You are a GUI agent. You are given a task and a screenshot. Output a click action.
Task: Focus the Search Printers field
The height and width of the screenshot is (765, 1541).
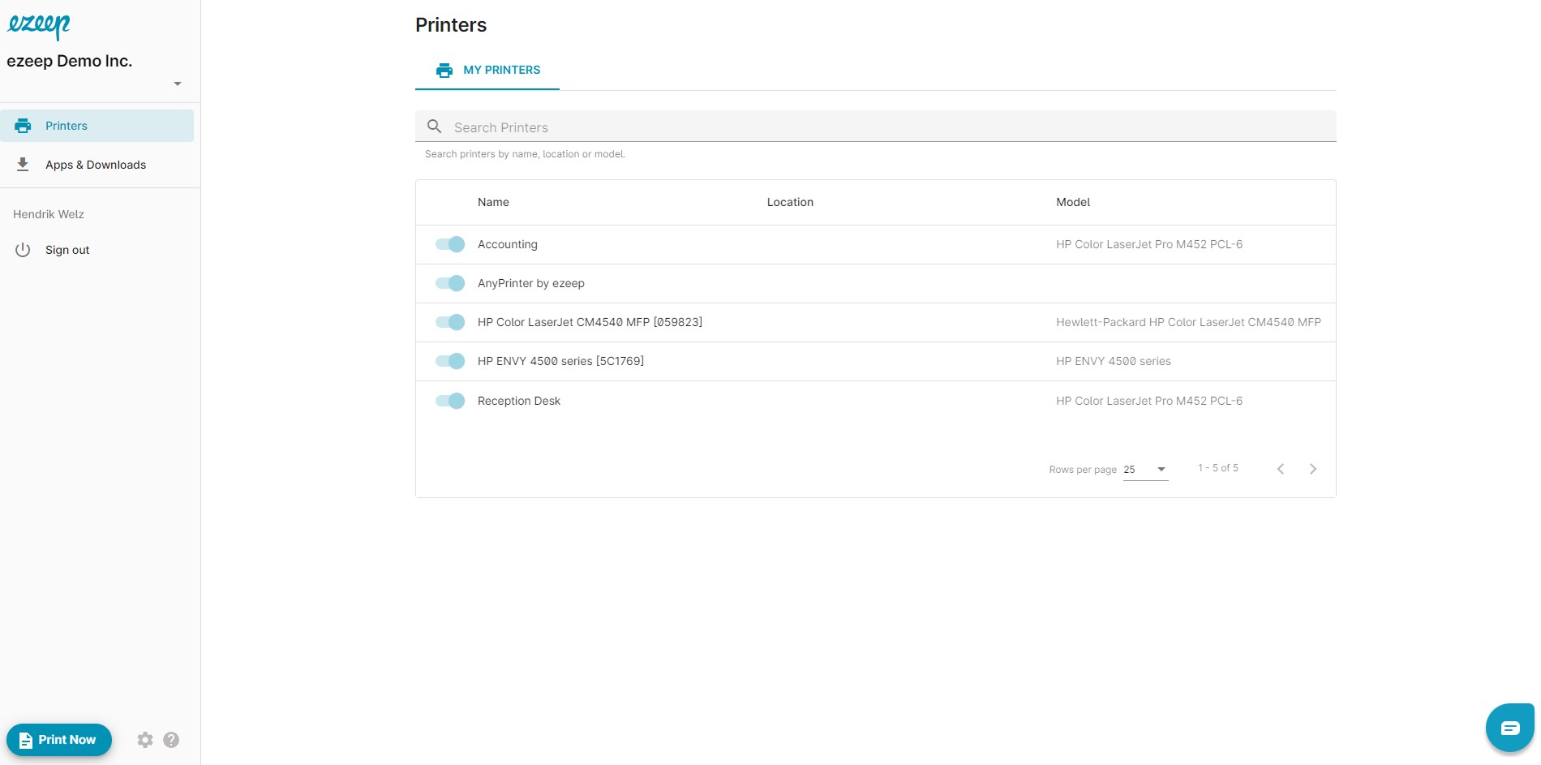[x=876, y=127]
